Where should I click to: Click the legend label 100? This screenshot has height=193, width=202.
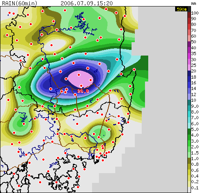195,13
